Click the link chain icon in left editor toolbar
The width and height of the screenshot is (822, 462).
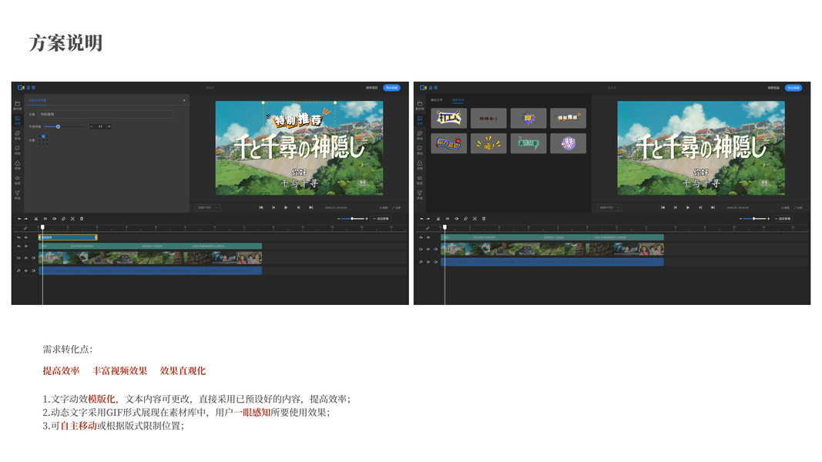63,219
